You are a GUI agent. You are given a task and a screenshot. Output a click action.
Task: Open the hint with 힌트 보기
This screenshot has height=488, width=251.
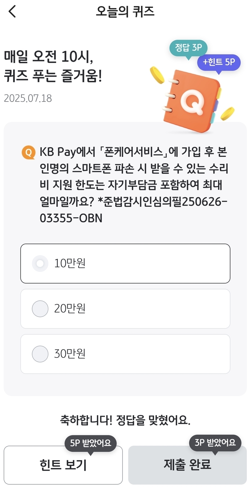click(x=63, y=465)
